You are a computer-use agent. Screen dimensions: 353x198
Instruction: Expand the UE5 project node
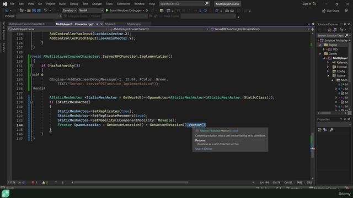click(324, 49)
